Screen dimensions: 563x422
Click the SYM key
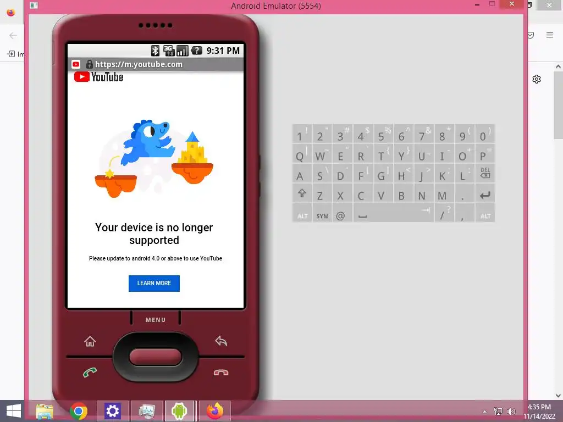[x=322, y=214]
